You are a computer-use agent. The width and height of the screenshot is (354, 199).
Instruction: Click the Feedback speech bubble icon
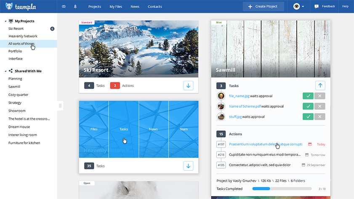coord(317,6)
